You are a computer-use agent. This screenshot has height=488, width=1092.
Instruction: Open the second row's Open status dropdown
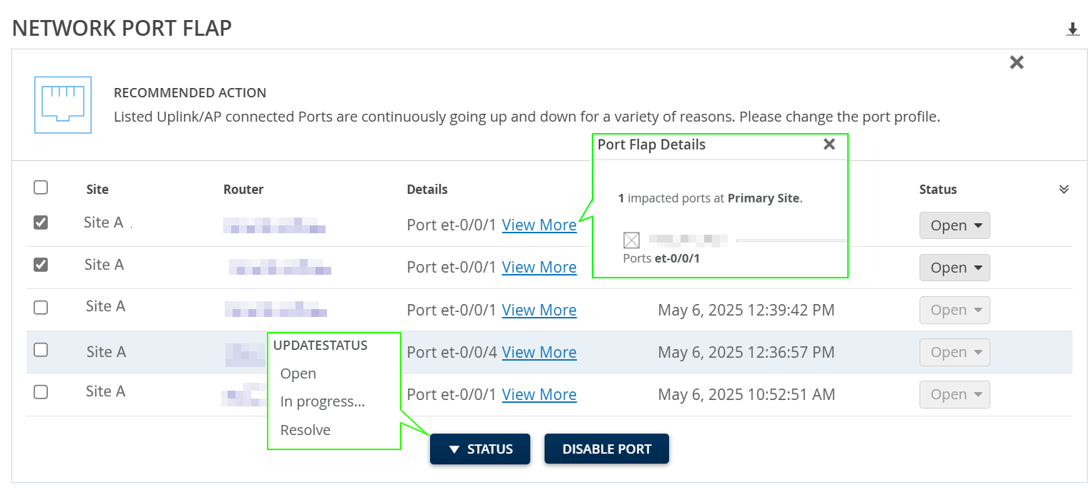point(955,268)
